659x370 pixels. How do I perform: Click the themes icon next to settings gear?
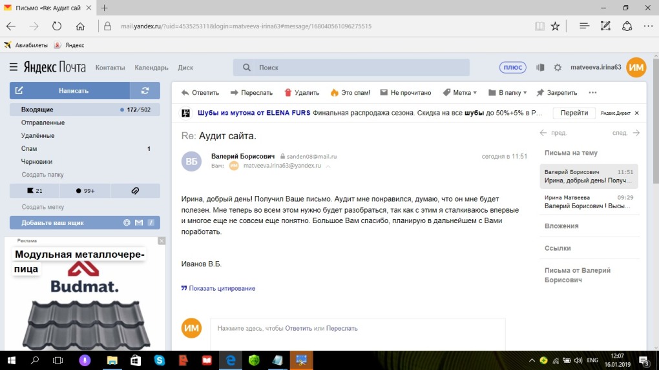pyautogui.click(x=541, y=68)
